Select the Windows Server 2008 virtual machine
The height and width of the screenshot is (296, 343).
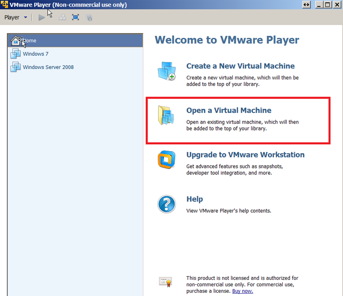pos(75,67)
